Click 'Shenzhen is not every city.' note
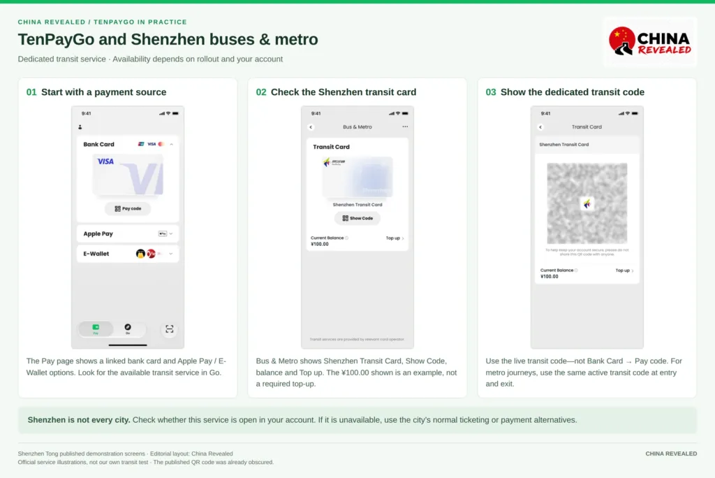 [x=78, y=420]
